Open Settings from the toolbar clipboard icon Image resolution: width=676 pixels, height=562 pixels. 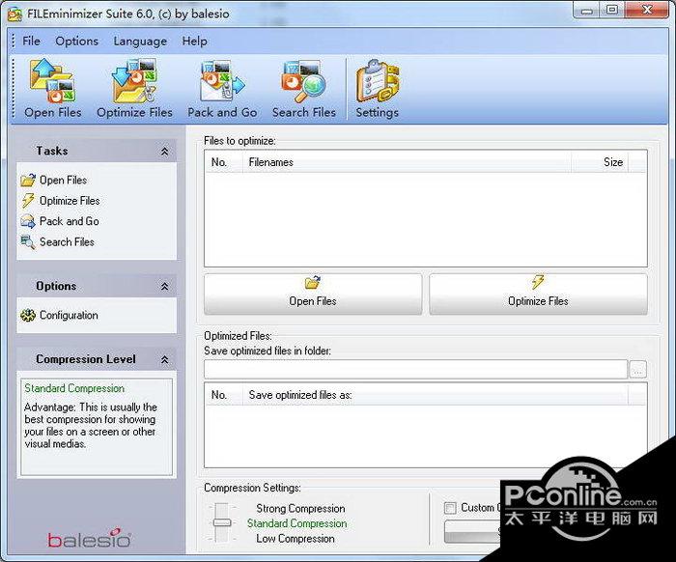pos(378,82)
